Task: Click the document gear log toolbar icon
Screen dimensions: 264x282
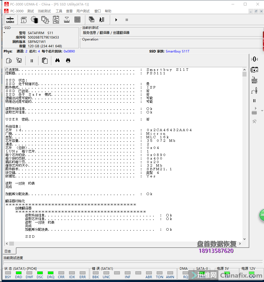Action: click(x=9, y=61)
